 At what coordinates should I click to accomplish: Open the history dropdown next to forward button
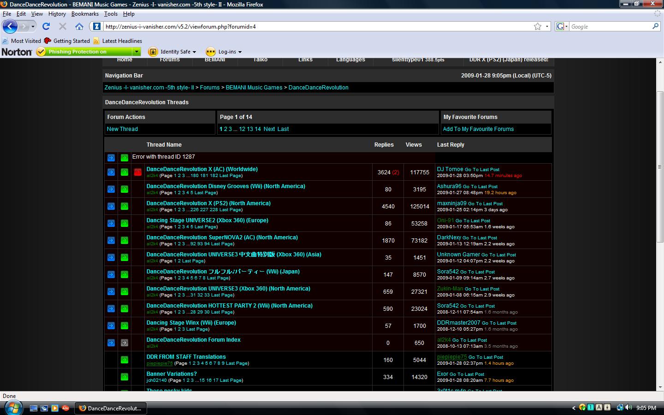(33, 26)
